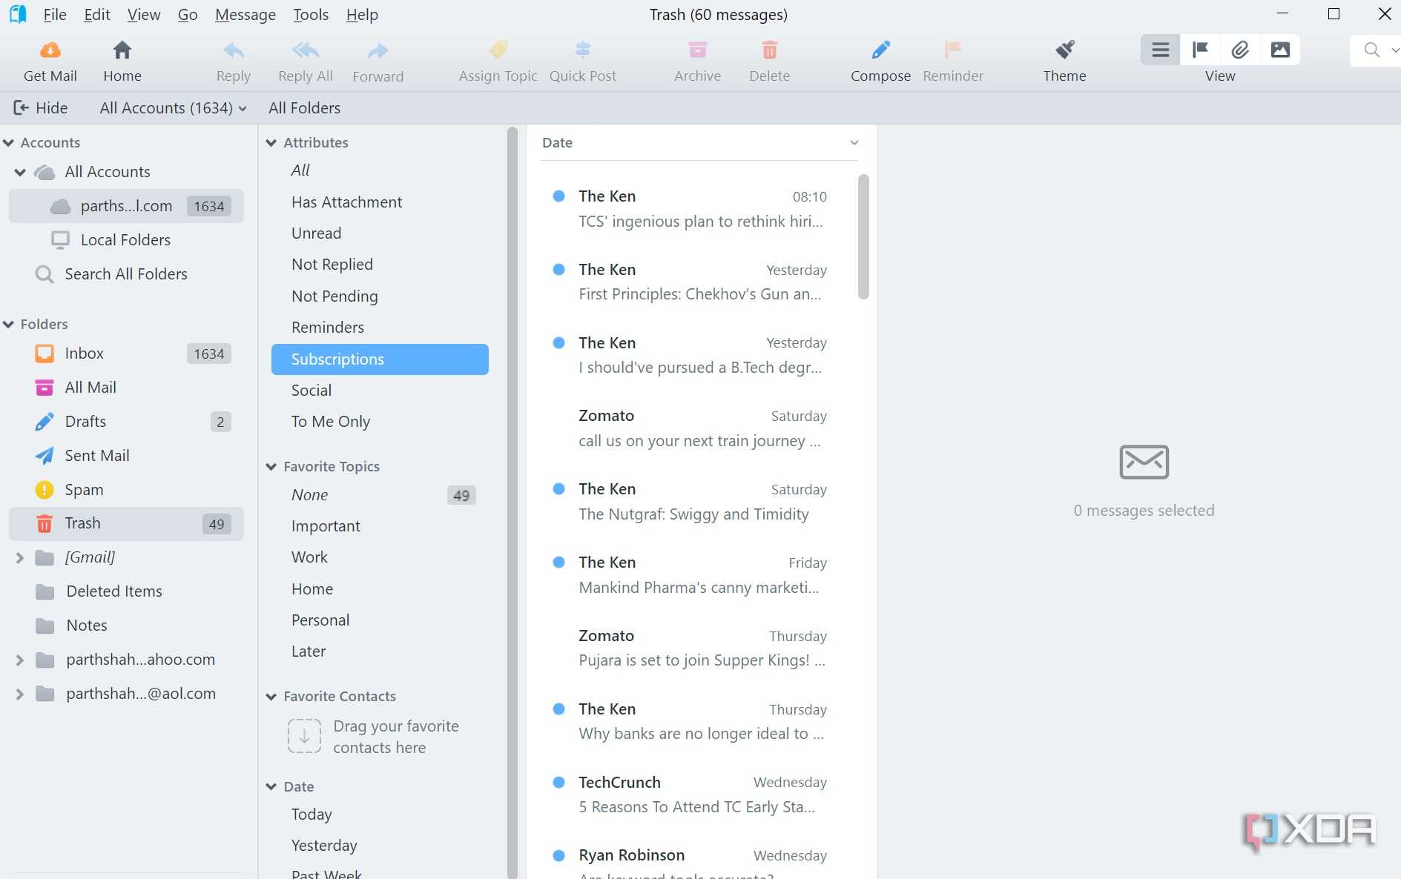Click the All Folders label
This screenshot has height=879, width=1401.
(x=304, y=108)
